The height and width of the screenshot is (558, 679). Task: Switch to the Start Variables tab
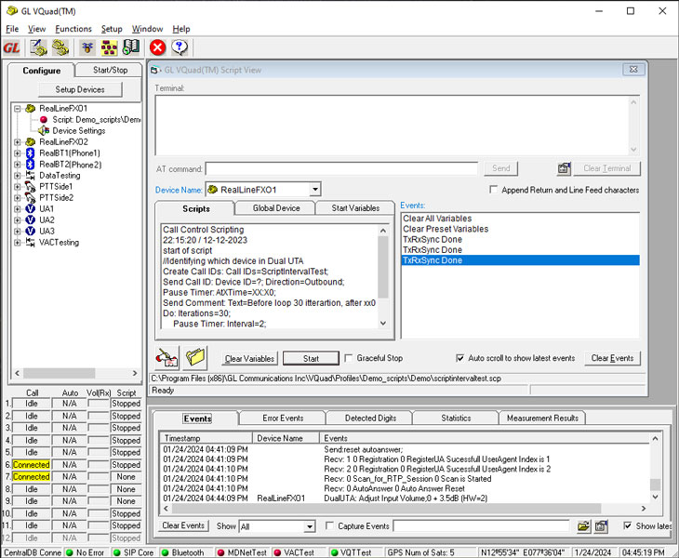355,208
